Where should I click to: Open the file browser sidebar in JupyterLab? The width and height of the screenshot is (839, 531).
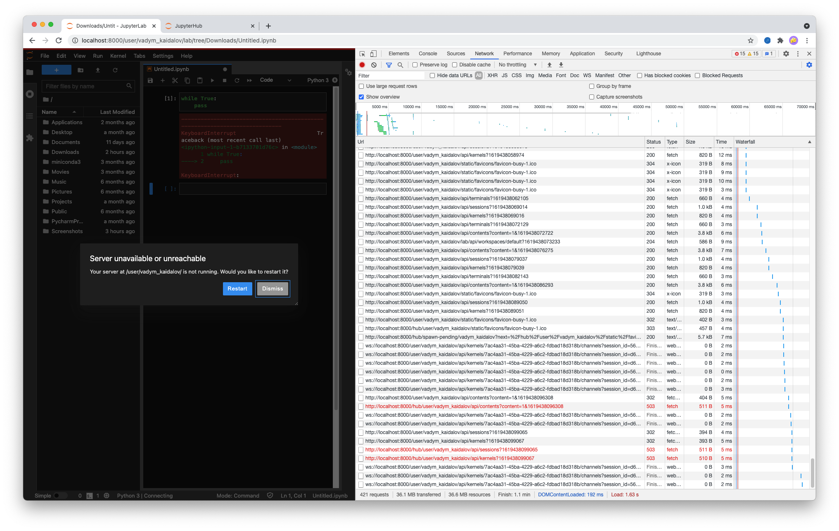click(30, 71)
